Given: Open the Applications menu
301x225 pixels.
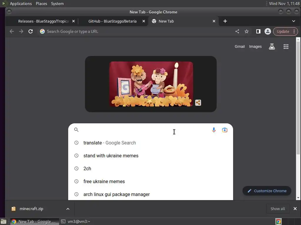Looking at the screenshot, I should [x=21, y=4].
